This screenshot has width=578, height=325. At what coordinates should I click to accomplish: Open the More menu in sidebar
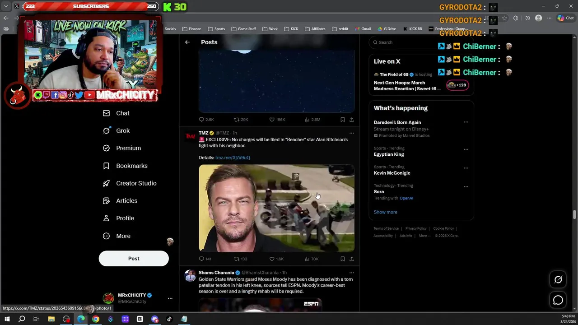117,236
